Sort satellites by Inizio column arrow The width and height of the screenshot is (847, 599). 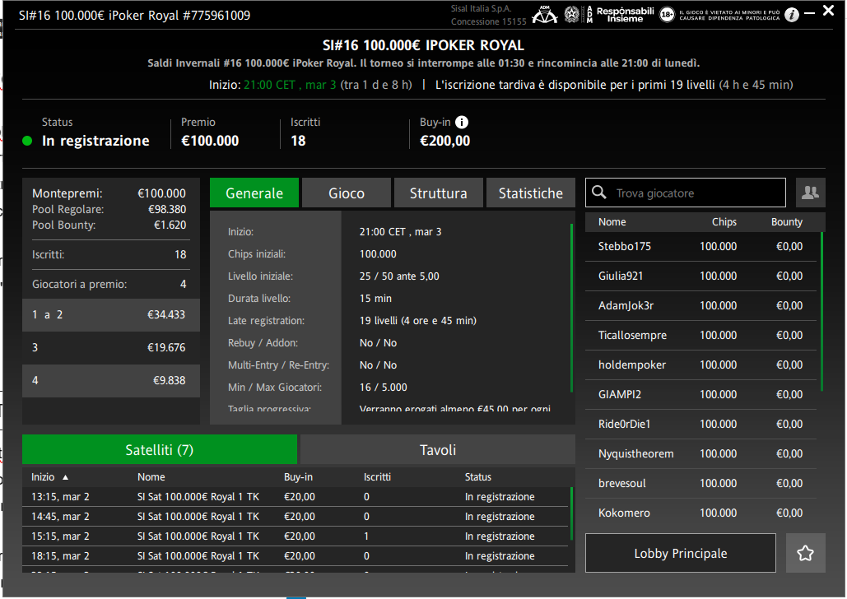65,477
